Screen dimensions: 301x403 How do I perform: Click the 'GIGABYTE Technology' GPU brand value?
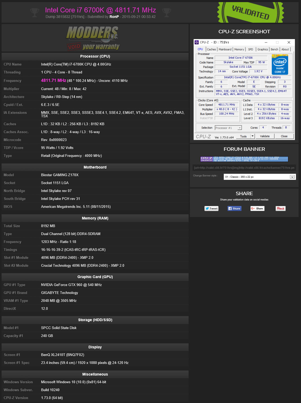coord(60,293)
